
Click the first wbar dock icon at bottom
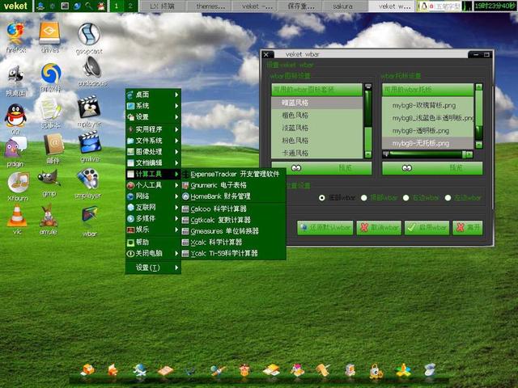(88, 370)
